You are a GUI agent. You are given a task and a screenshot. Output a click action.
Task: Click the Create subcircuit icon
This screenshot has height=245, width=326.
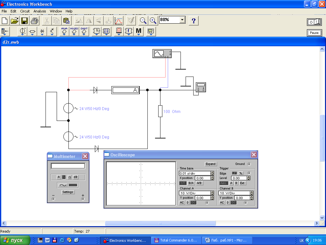(108, 21)
